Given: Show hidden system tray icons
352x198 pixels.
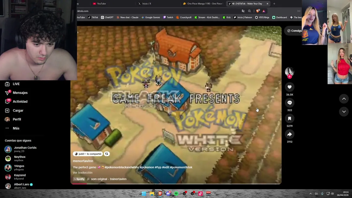Looking at the screenshot, I should tap(310, 194).
